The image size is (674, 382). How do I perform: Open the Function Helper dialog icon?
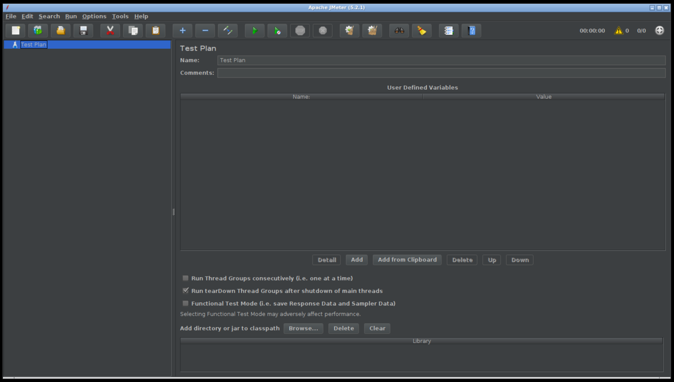(x=449, y=30)
